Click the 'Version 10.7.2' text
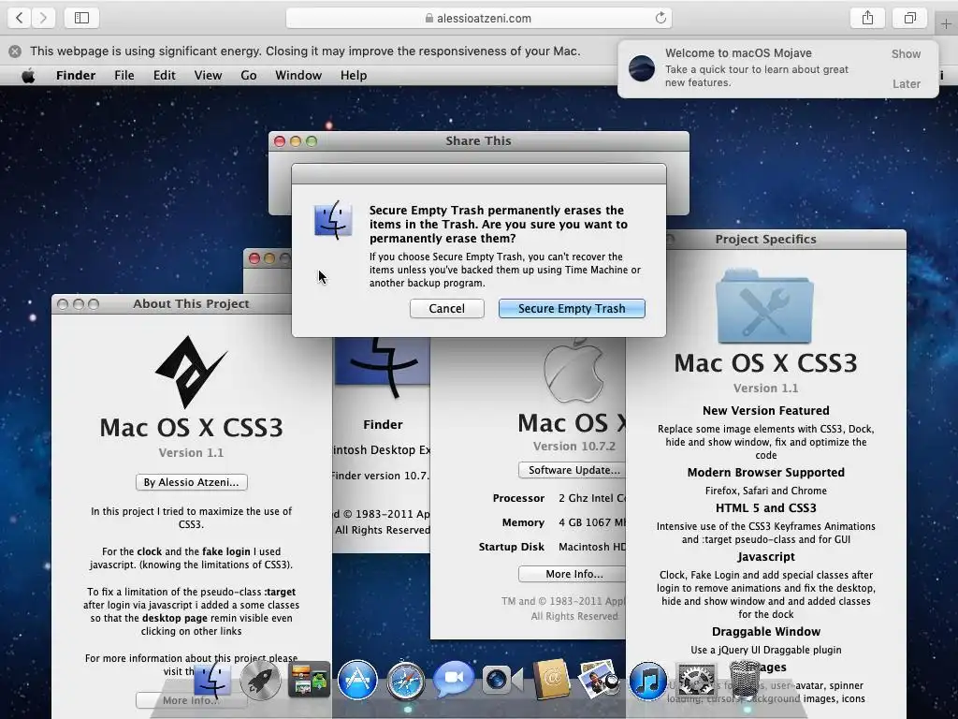The width and height of the screenshot is (958, 719). (x=574, y=446)
